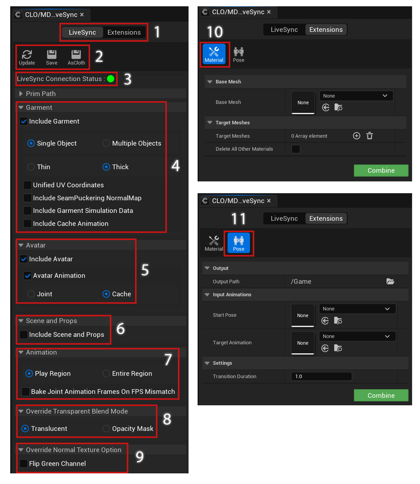Collapse the Settings section in Pose panel
420x484 pixels.
point(207,363)
